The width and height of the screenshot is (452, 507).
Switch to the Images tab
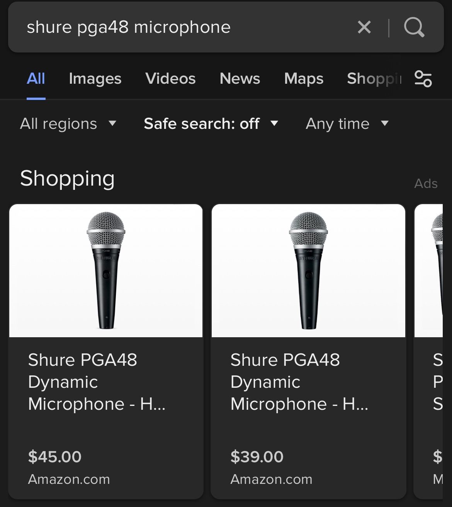pyautogui.click(x=95, y=79)
